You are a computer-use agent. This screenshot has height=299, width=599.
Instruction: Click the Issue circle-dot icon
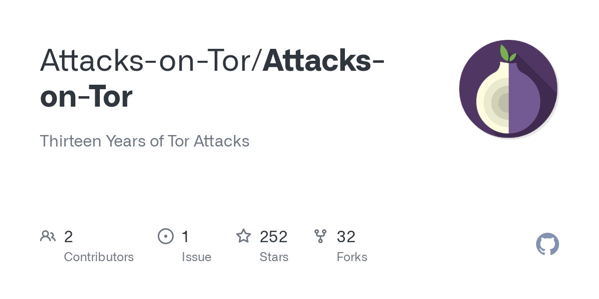(166, 236)
